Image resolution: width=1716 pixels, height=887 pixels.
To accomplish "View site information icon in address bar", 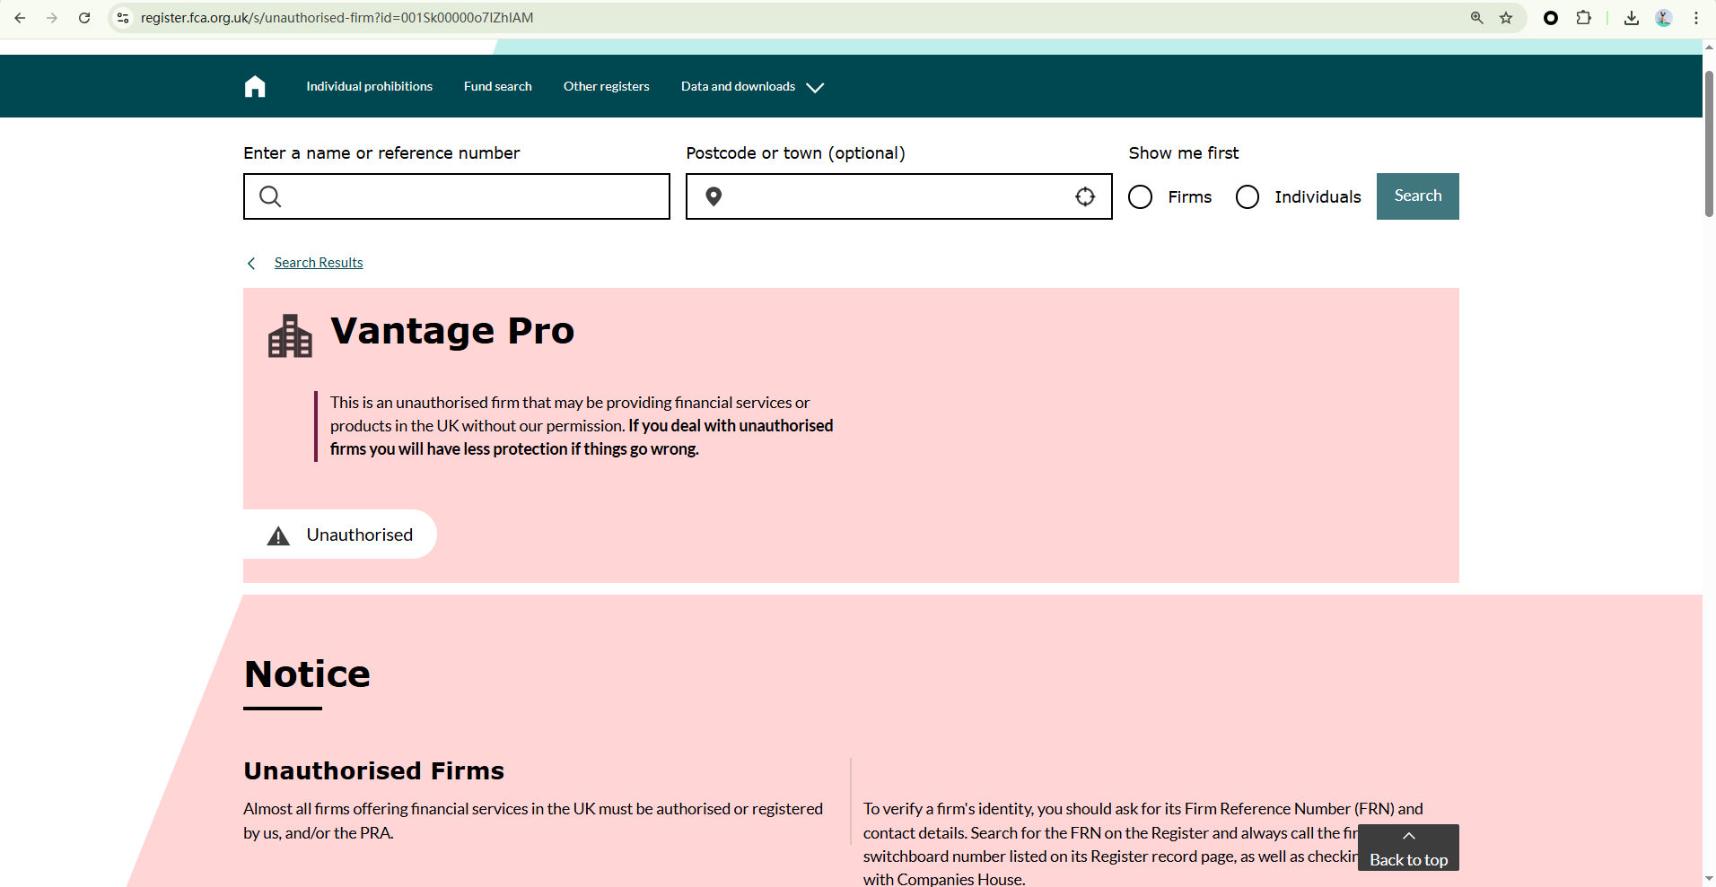I will [123, 18].
